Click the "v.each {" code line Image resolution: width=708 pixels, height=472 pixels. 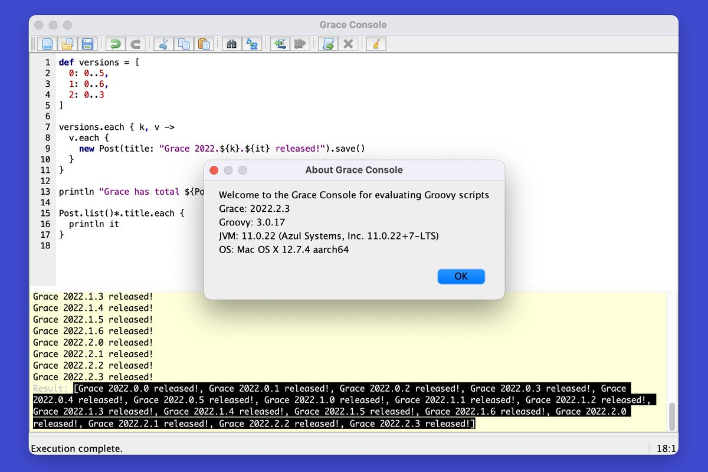pos(89,137)
